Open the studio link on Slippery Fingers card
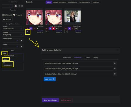Image resolution: width=131 pixels, height=107 pixels. (x=78, y=31)
